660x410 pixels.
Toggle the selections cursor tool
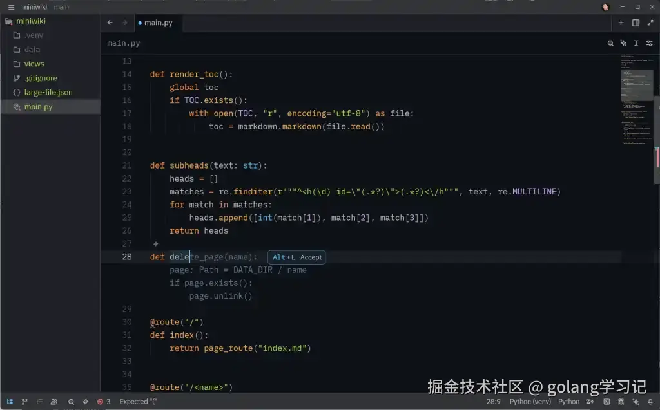[636, 43]
